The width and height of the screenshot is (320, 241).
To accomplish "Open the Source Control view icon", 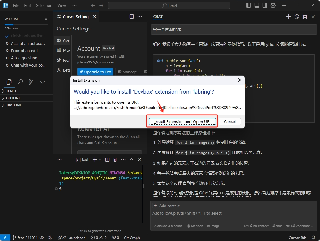I will pos(31,82).
